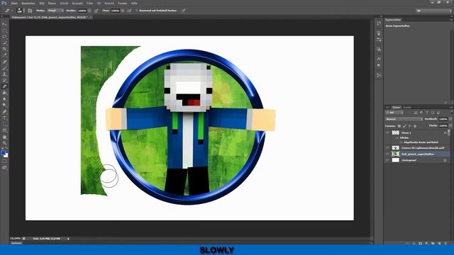
Task: Open the Fenster menu
Action: (122, 3)
